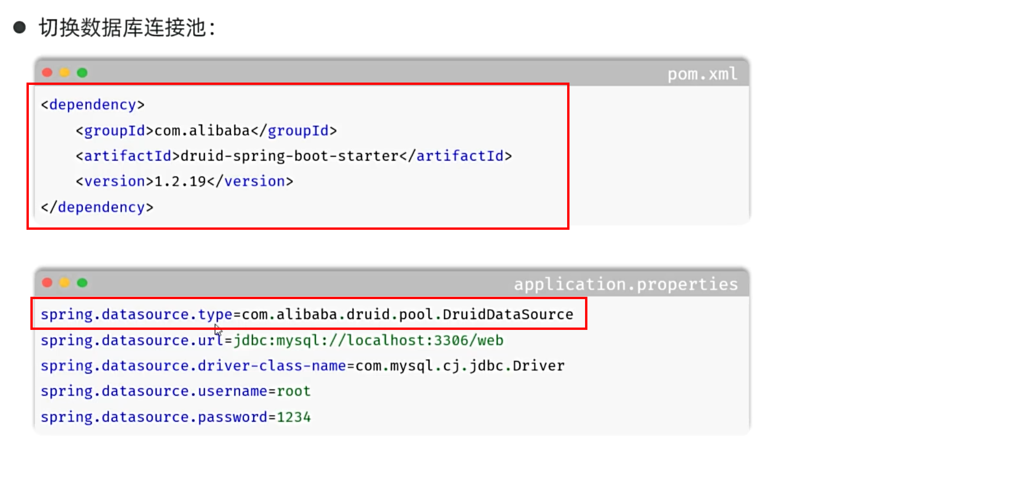Click red close dot on application.properties window
This screenshot has height=495, width=1019.
click(47, 283)
